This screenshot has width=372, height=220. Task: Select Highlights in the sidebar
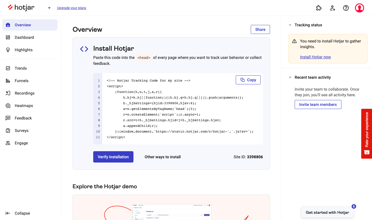click(x=30, y=50)
